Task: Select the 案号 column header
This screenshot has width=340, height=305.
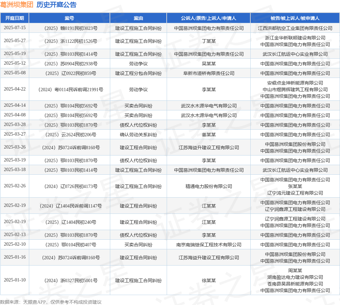Action: point(69,18)
